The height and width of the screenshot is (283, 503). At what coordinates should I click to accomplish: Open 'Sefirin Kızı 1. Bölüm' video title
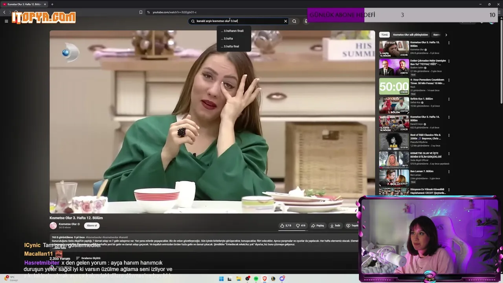coord(421,99)
